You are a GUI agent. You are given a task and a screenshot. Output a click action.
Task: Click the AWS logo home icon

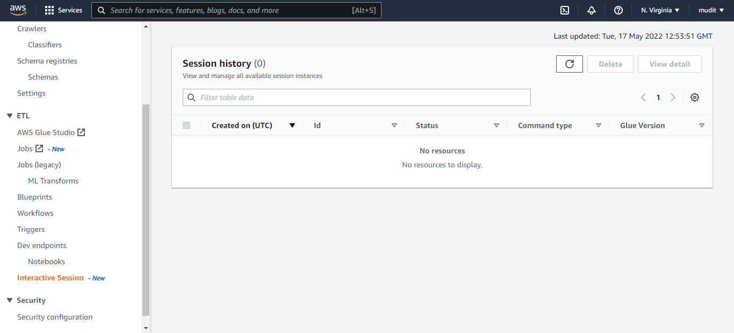click(x=18, y=10)
